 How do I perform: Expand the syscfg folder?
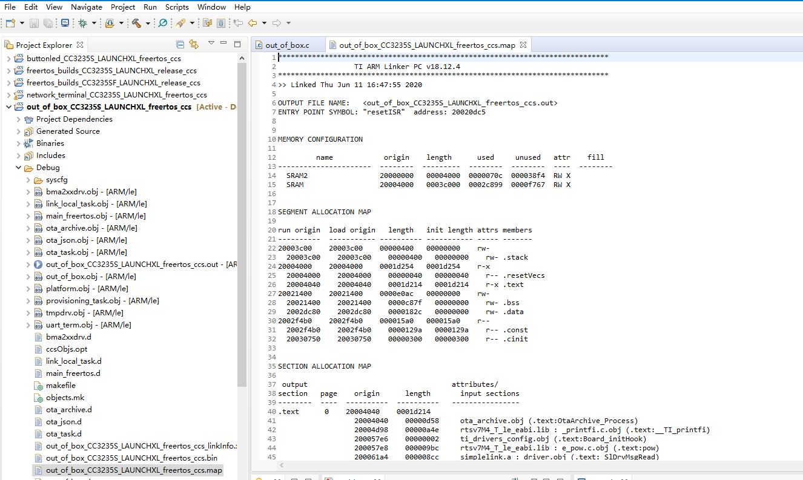pyautogui.click(x=28, y=180)
